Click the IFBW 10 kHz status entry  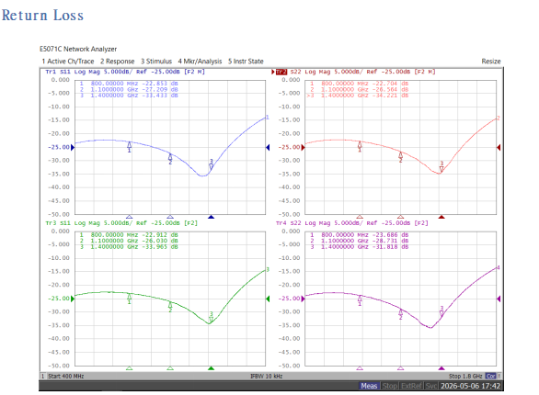point(267,376)
